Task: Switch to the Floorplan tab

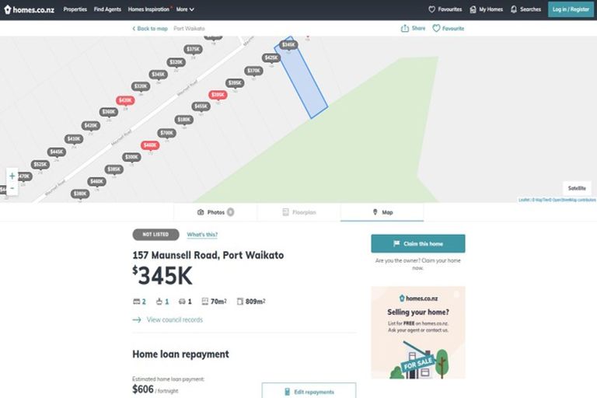Action: 298,212
